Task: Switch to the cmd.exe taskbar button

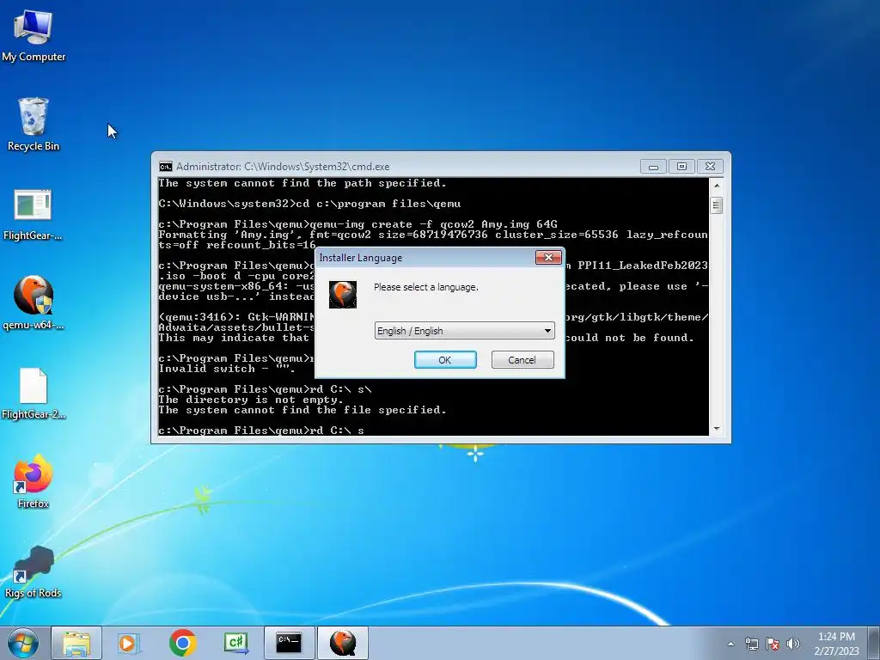Action: [x=289, y=643]
